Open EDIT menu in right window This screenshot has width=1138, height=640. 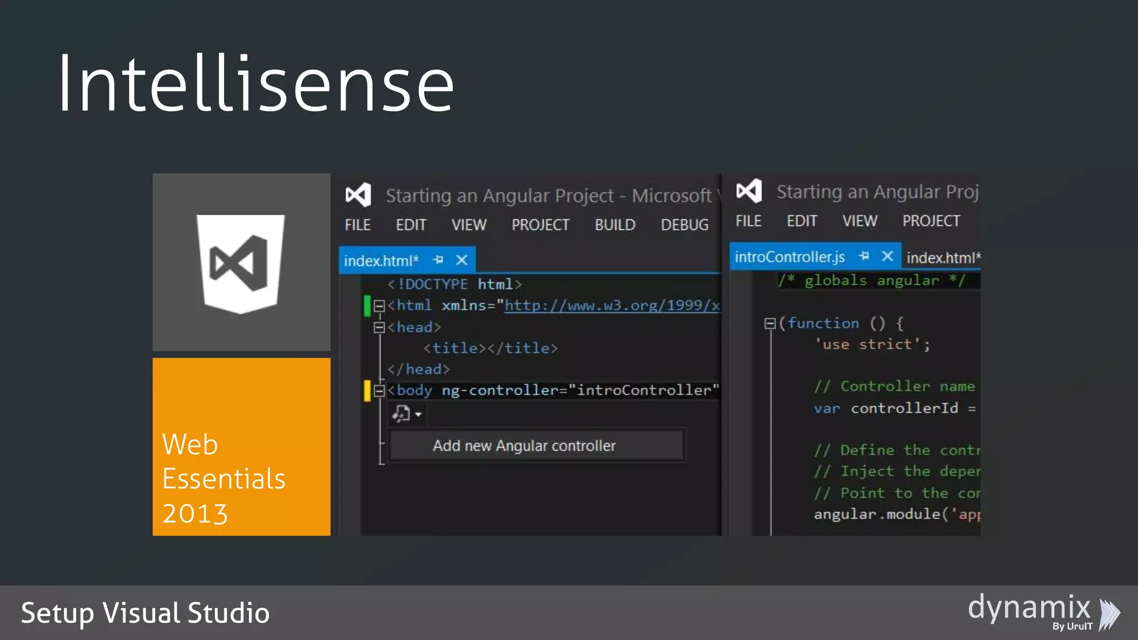click(802, 221)
